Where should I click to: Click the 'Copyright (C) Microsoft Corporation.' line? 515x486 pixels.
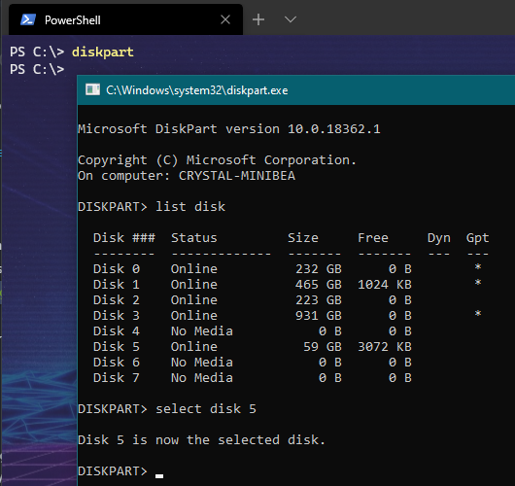tap(217, 160)
